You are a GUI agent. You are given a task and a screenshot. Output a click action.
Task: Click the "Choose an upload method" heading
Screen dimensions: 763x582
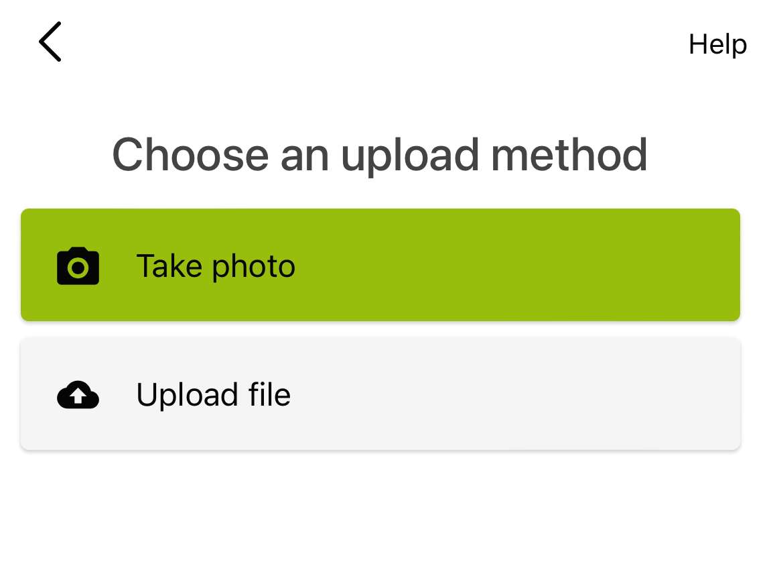pyautogui.click(x=380, y=154)
